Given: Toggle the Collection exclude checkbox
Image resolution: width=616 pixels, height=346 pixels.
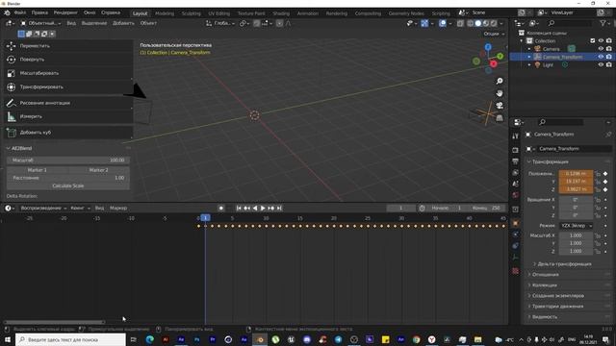Looking at the screenshot, I should click(593, 40).
